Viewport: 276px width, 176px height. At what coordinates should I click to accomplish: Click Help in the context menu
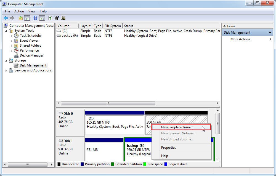pyautogui.click(x=181, y=156)
